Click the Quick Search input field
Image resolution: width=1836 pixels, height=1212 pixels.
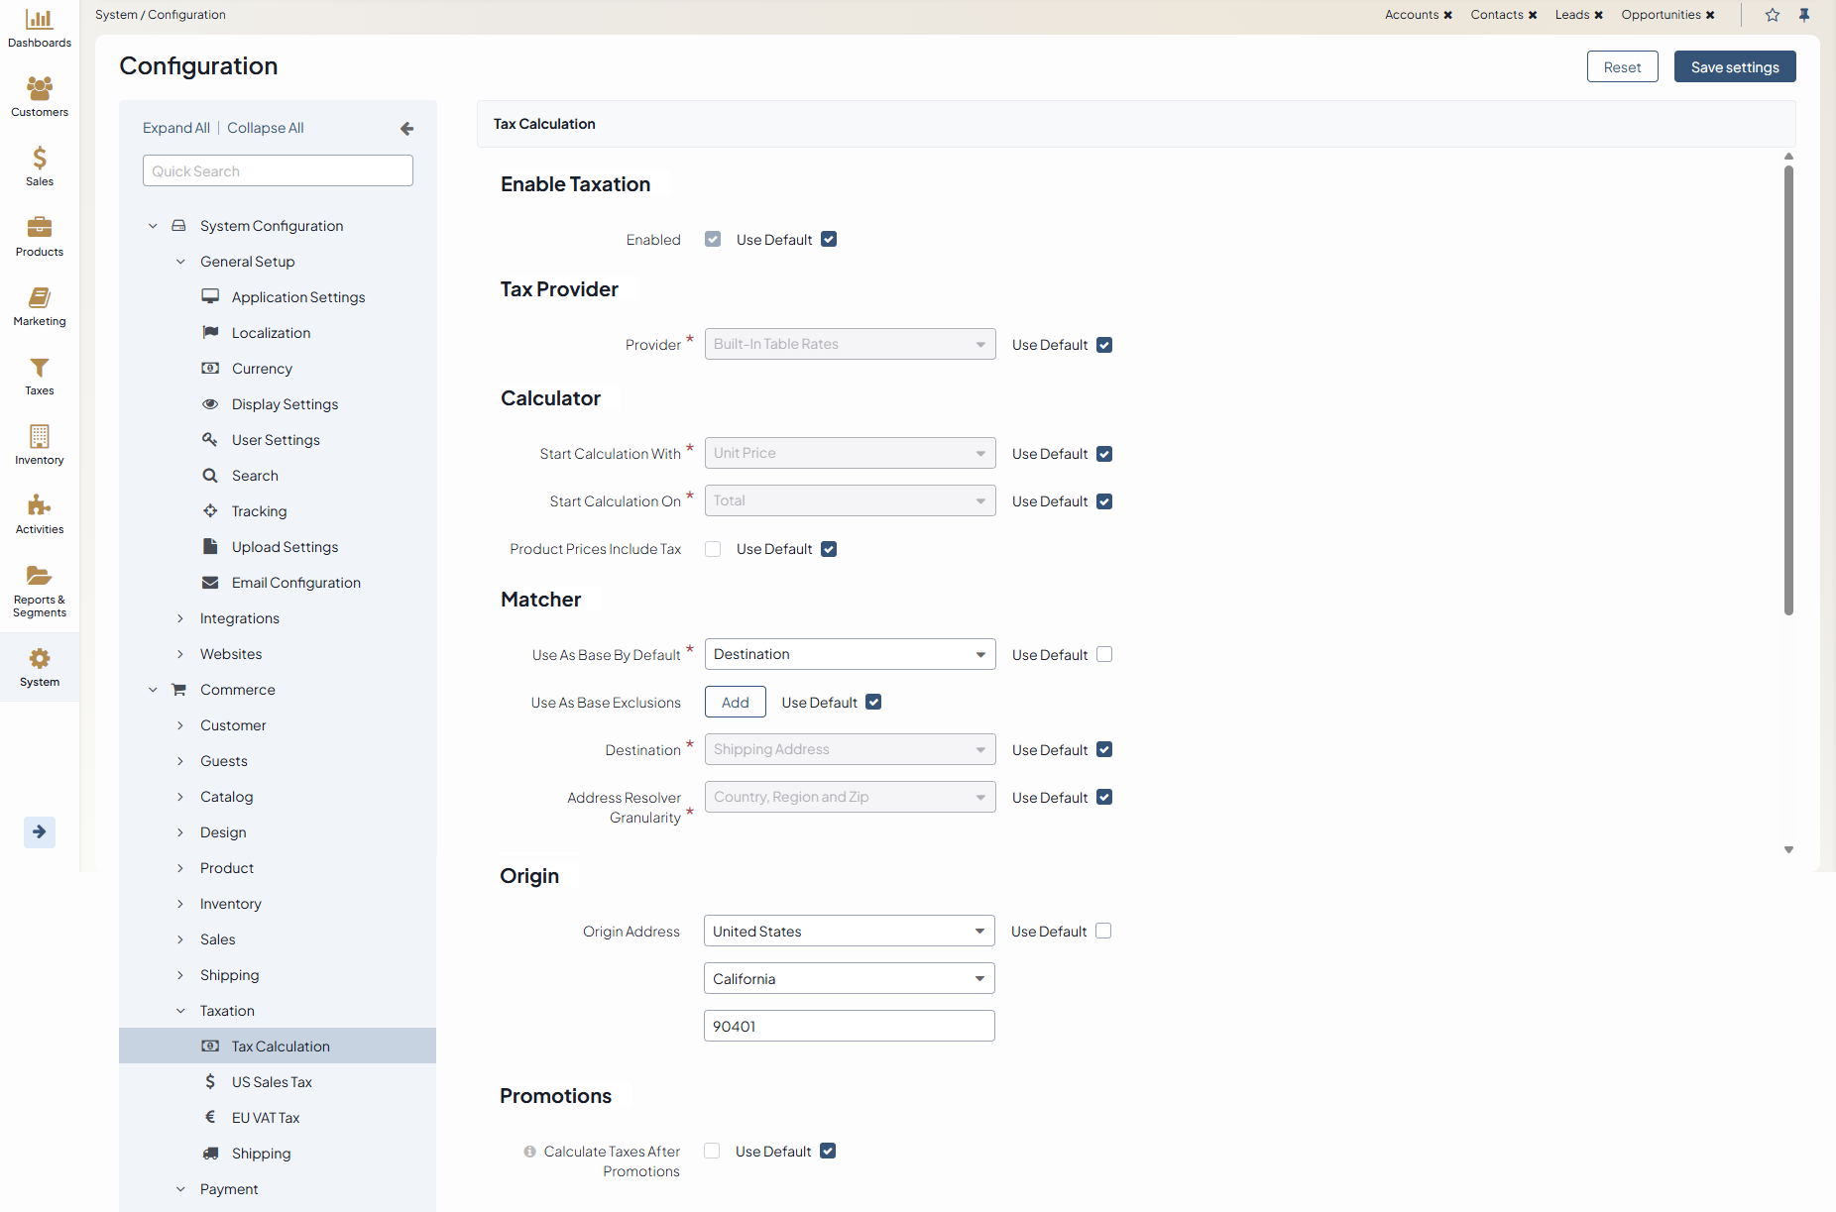(278, 171)
